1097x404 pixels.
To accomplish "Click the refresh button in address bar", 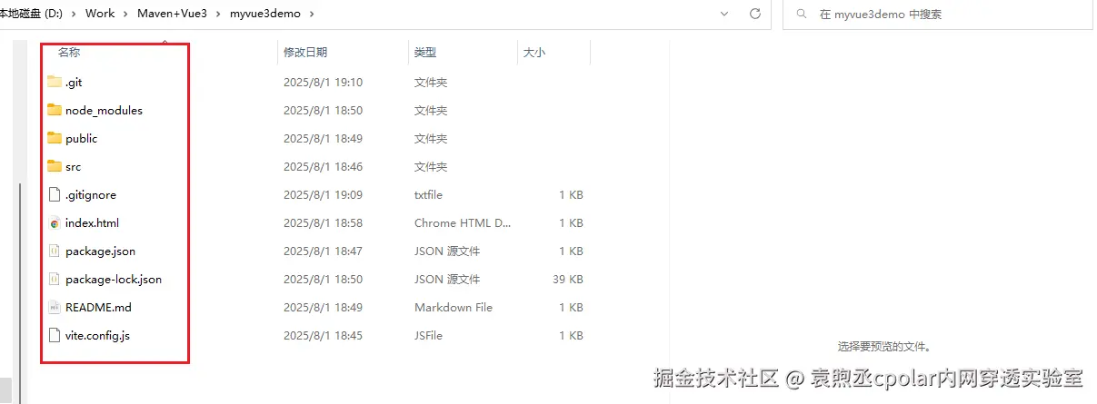I will (754, 14).
